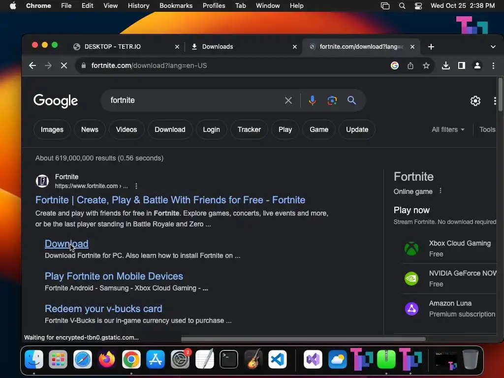Viewport: 504px width, 378px height.
Task: Close the fortnite.com download tab
Action: tap(412, 47)
